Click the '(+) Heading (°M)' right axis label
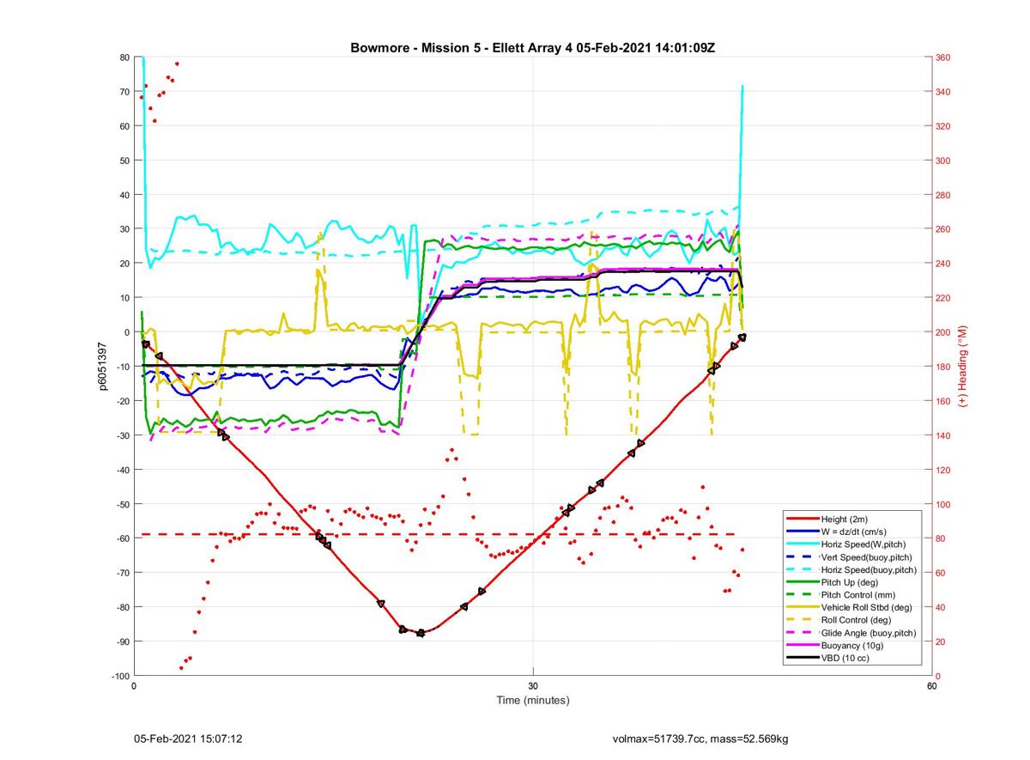The height and width of the screenshot is (760, 1030). 963,368
